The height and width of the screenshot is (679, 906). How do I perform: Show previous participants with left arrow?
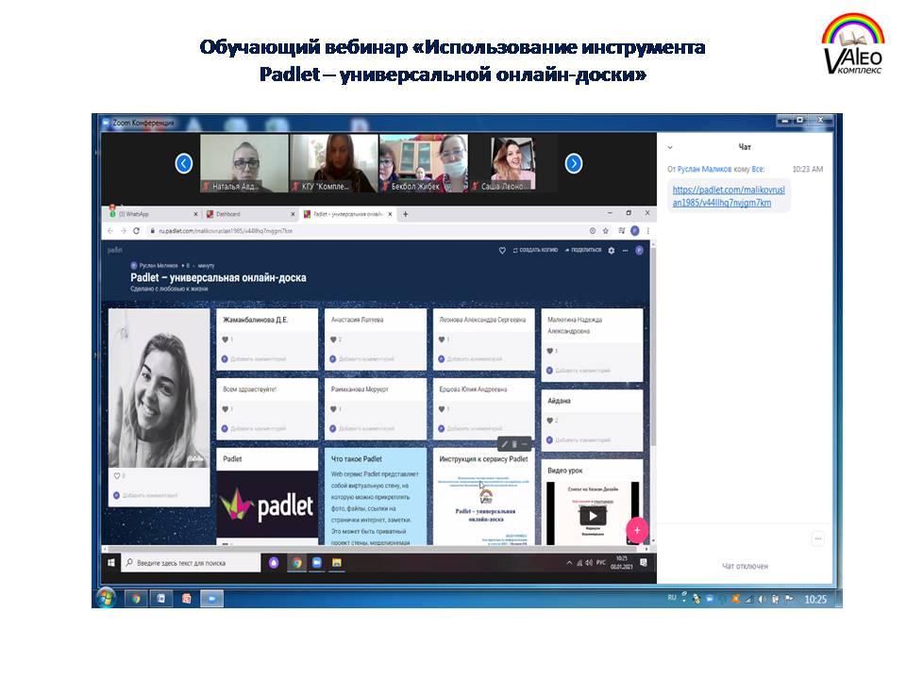184,163
